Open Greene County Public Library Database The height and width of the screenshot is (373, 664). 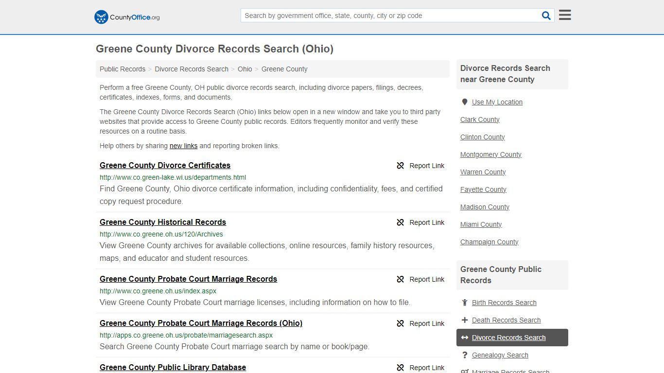click(173, 367)
